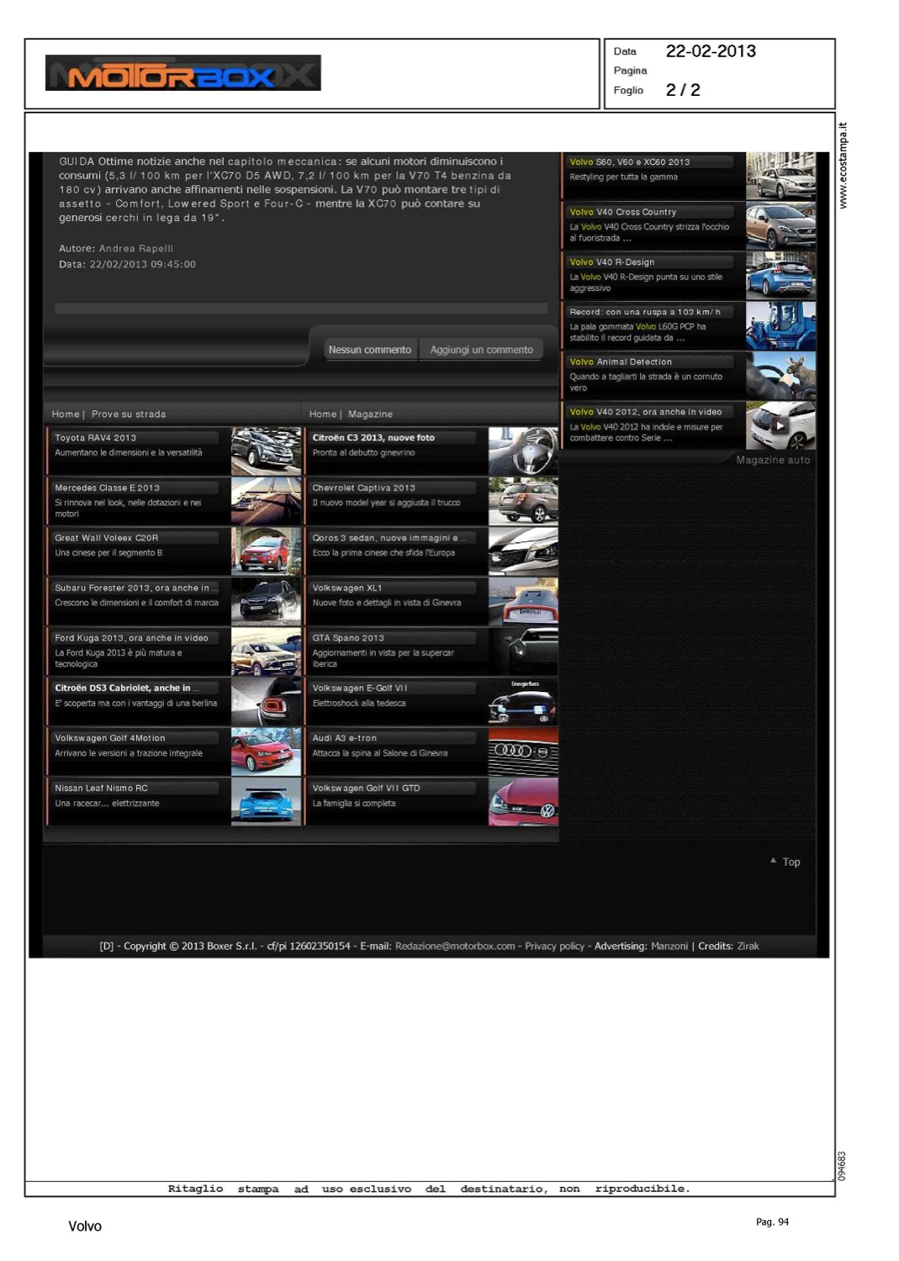Screen dimensions: 899x1261
Task: Open Volkswagen Golf VII GTD article
Action: pyautogui.click(x=366, y=789)
